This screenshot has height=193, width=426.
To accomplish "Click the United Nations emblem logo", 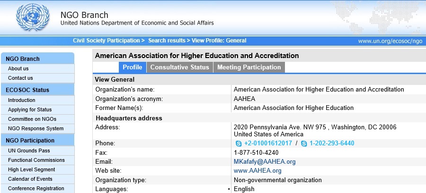I will [x=33, y=17].
